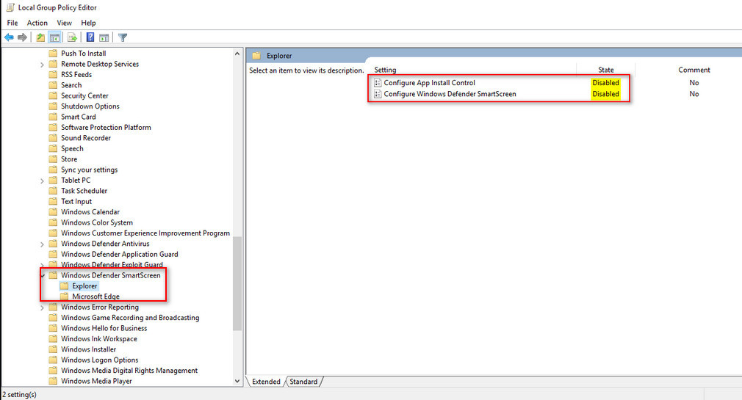
Task: Select Windows Color System in tree
Action: (x=97, y=222)
